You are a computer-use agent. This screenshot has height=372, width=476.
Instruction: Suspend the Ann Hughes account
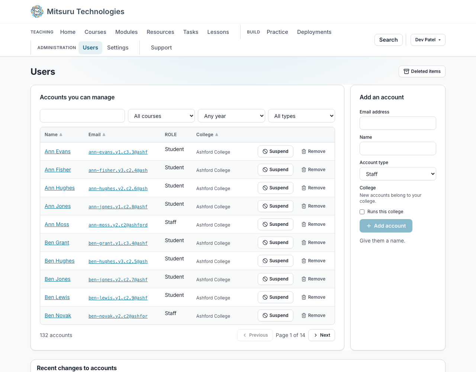pos(276,188)
